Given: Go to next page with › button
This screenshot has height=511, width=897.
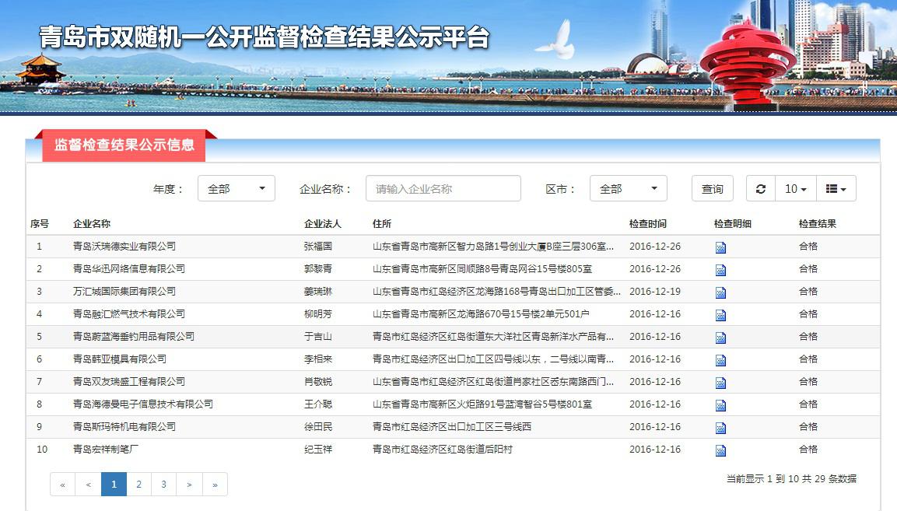Looking at the screenshot, I should 189,484.
